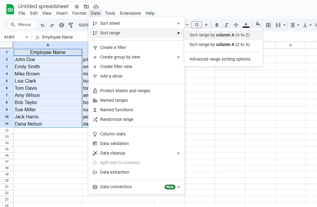Star the Untitled spreadsheet
The height and width of the screenshot is (207, 317).
[77, 7]
